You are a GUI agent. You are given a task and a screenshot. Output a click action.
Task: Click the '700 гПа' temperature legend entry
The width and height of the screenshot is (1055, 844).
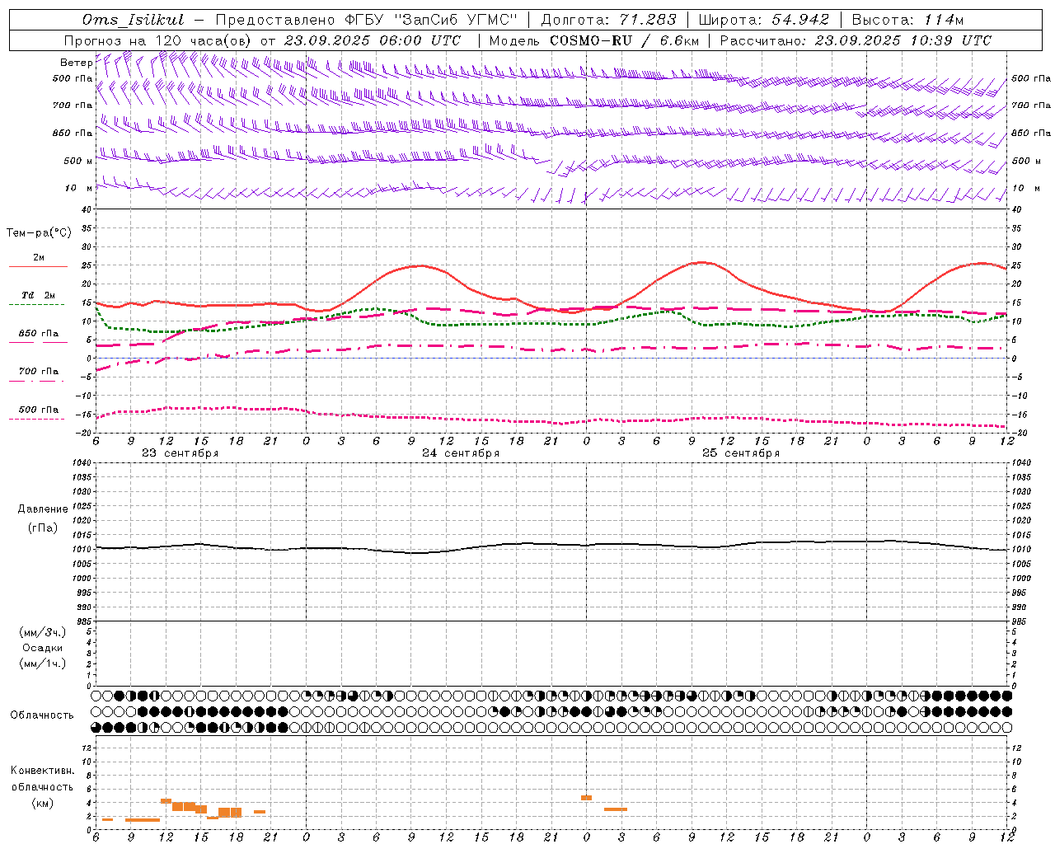[39, 371]
